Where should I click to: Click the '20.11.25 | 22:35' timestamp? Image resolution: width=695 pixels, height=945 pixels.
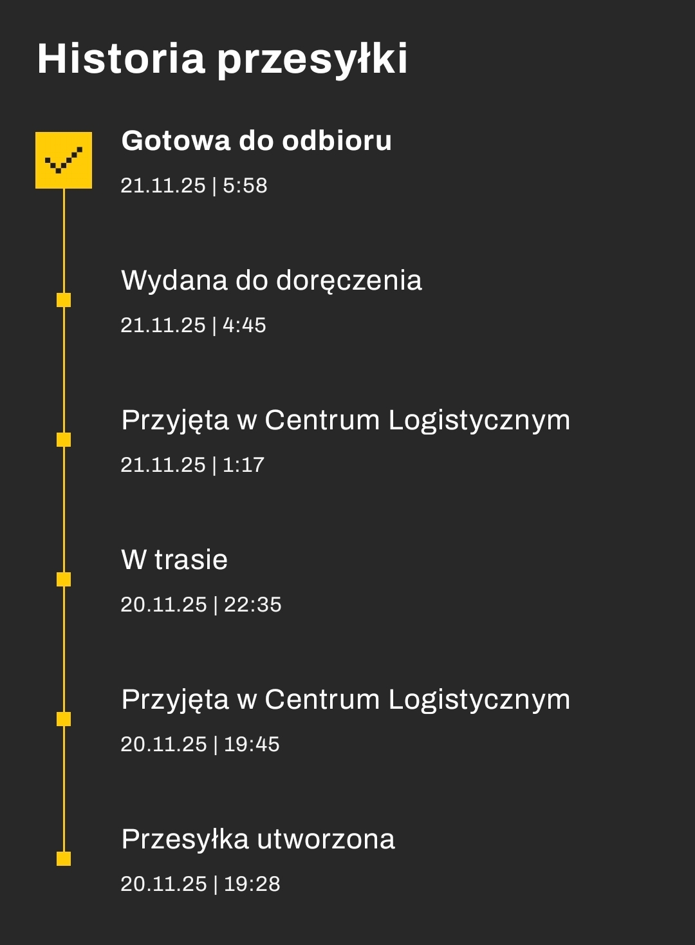[201, 604]
